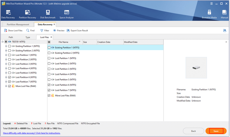
Task: Launch the Partition Recovery tool
Action: pos(28,13)
